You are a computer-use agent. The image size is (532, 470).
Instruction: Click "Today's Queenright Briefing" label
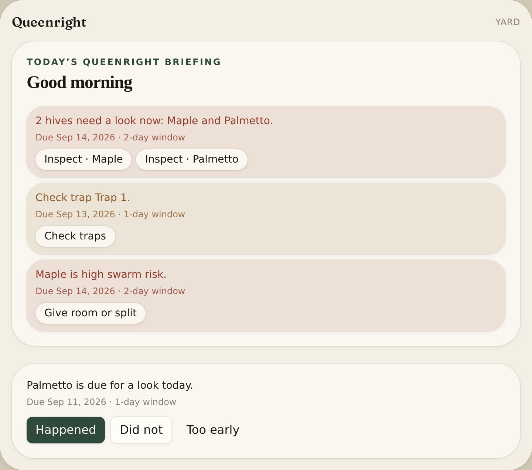click(124, 62)
